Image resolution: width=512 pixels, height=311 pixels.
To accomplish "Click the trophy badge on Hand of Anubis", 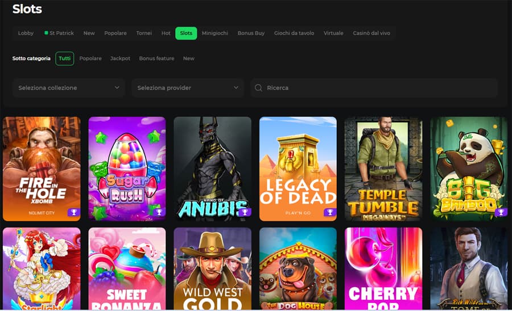I will (x=245, y=213).
